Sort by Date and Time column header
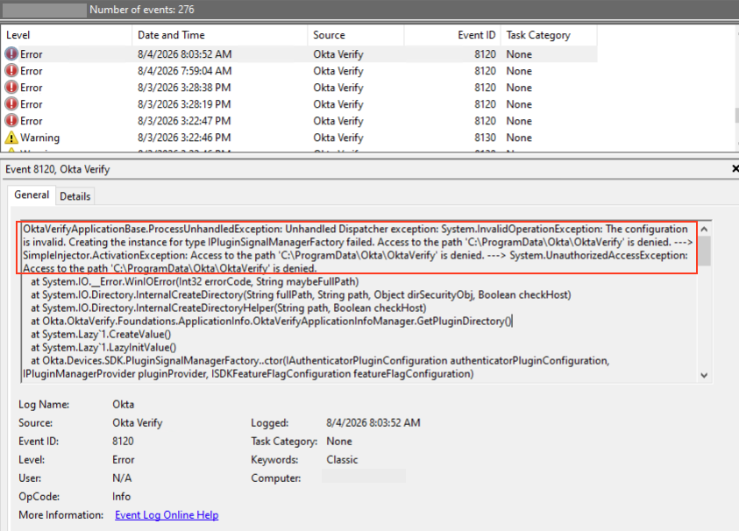Viewport: 739px width, 531px height. tap(219, 35)
